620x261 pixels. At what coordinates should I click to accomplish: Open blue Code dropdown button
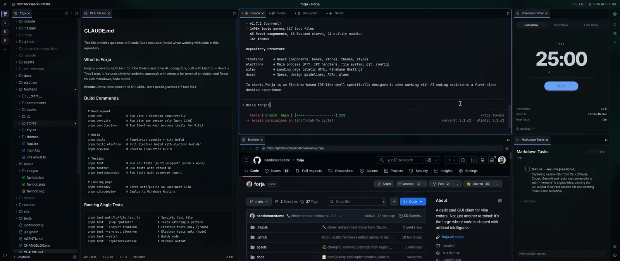[413, 201]
